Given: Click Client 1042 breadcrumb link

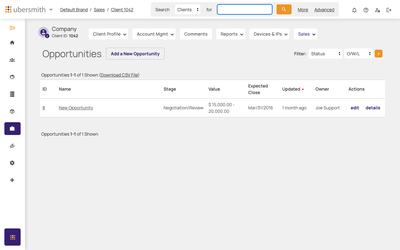Looking at the screenshot, I should point(122,10).
